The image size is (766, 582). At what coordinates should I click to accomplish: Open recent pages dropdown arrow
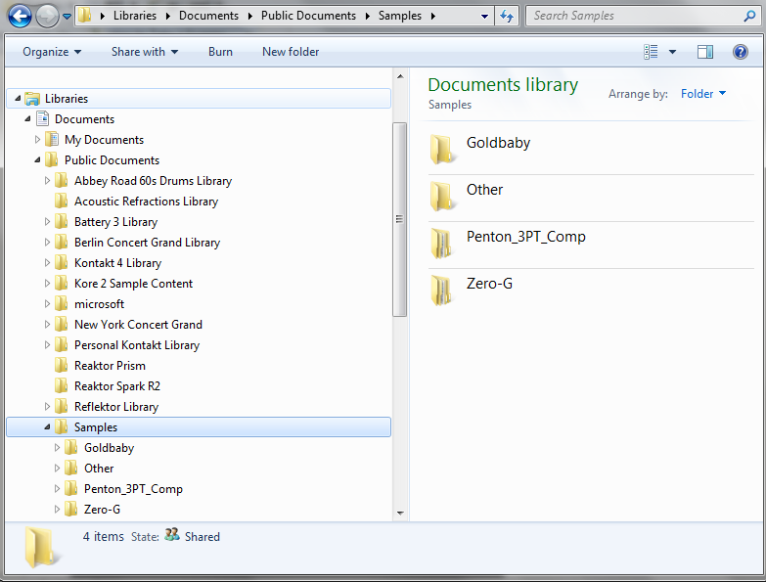[x=67, y=17]
